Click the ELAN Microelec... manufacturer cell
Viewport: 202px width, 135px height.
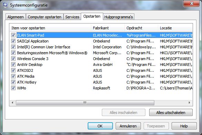click(x=107, y=35)
